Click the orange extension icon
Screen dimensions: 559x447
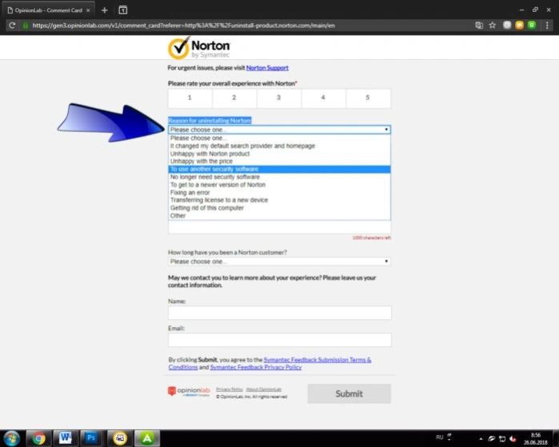point(520,25)
